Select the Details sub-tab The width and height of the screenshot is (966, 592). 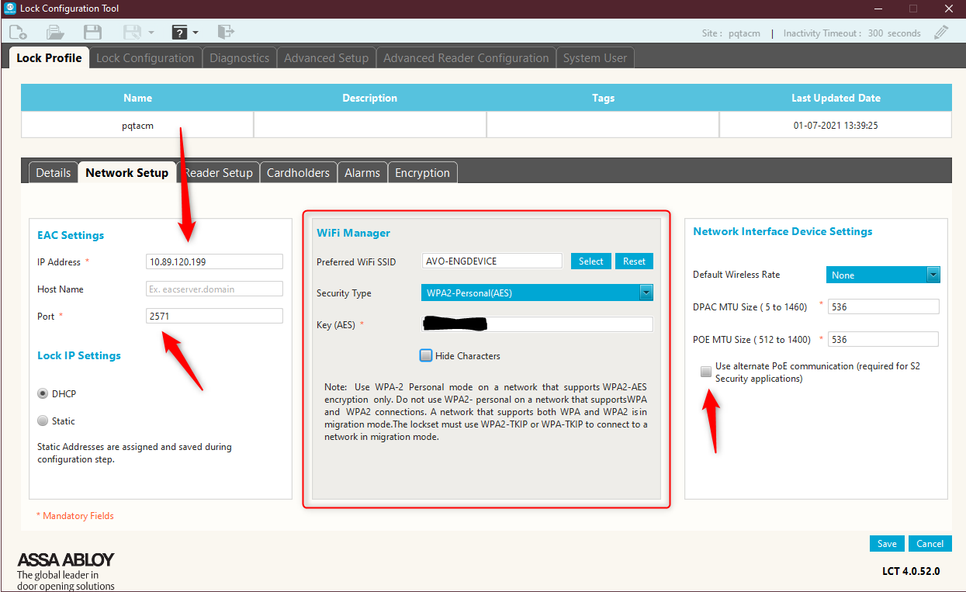pyautogui.click(x=54, y=173)
